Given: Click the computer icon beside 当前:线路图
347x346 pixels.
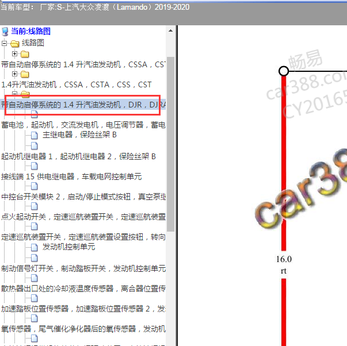Looking at the screenshot, I should 5,32.
